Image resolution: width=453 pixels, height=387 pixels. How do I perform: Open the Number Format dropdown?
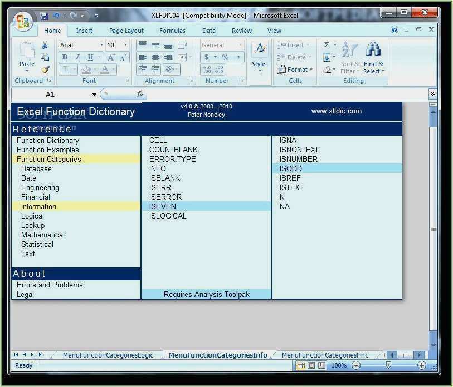[x=240, y=45]
